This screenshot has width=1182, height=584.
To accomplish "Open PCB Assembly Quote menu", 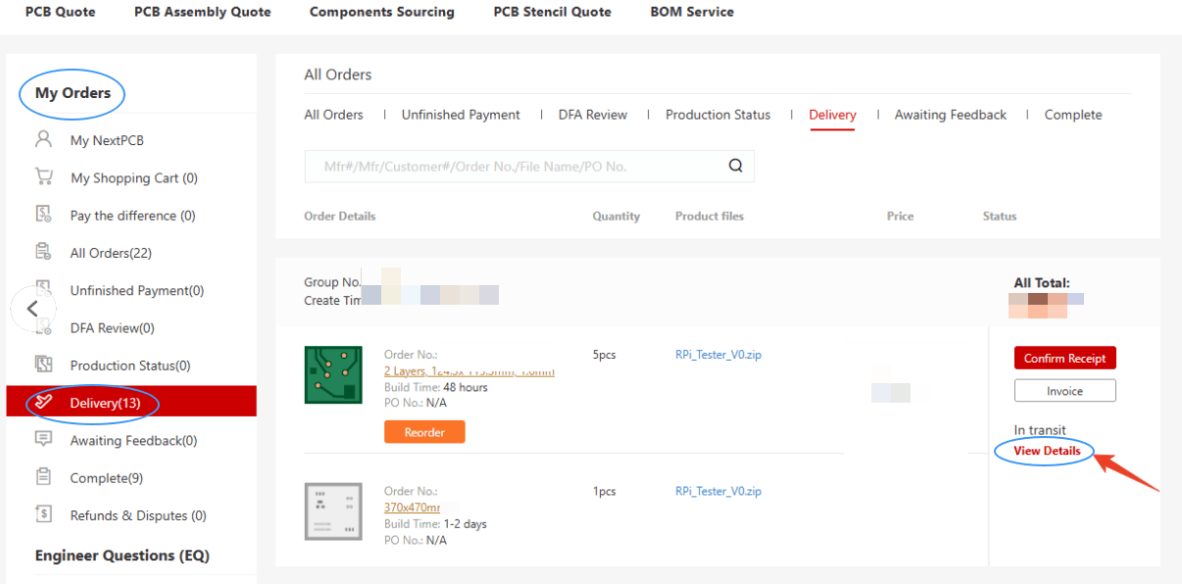I will coord(202,12).
